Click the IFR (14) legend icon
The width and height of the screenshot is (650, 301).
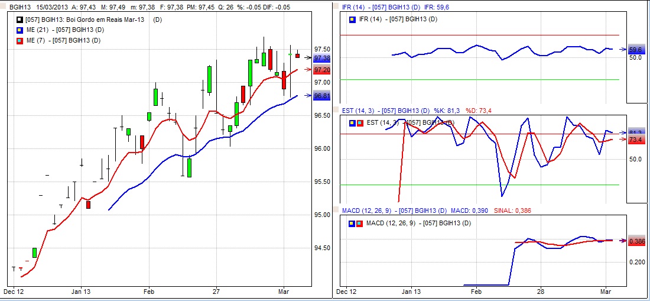tap(353, 20)
